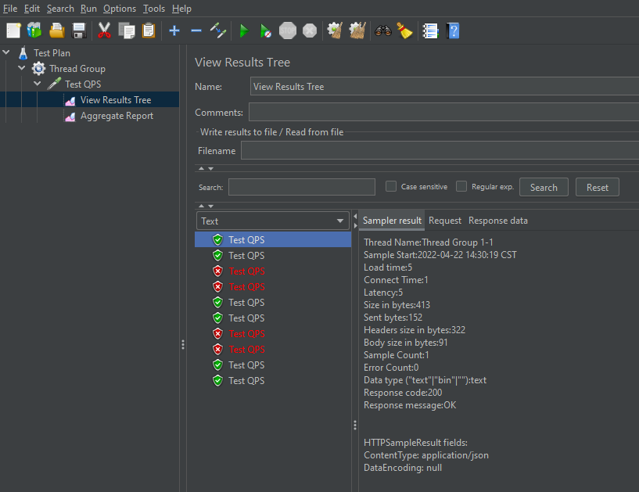
Task: Click the Search text input field
Action: pos(302,187)
